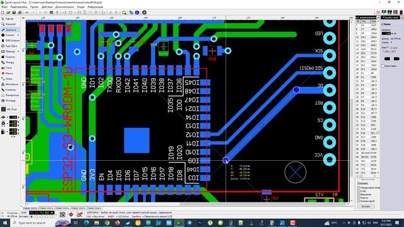Toggle the Слой checkbox in components panel
This screenshot has width=404, height=227.
click(359, 191)
